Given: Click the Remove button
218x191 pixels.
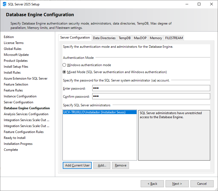Looking at the screenshot, I should pos(120,165).
